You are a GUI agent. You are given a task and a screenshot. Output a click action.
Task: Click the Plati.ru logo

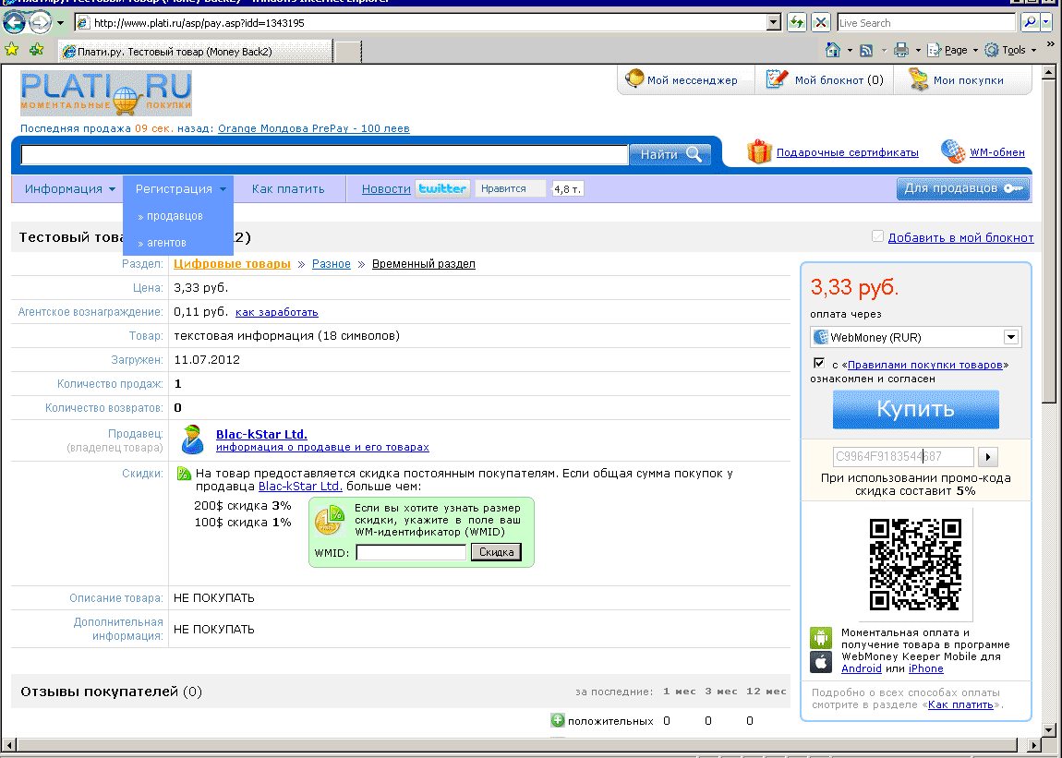(105, 93)
